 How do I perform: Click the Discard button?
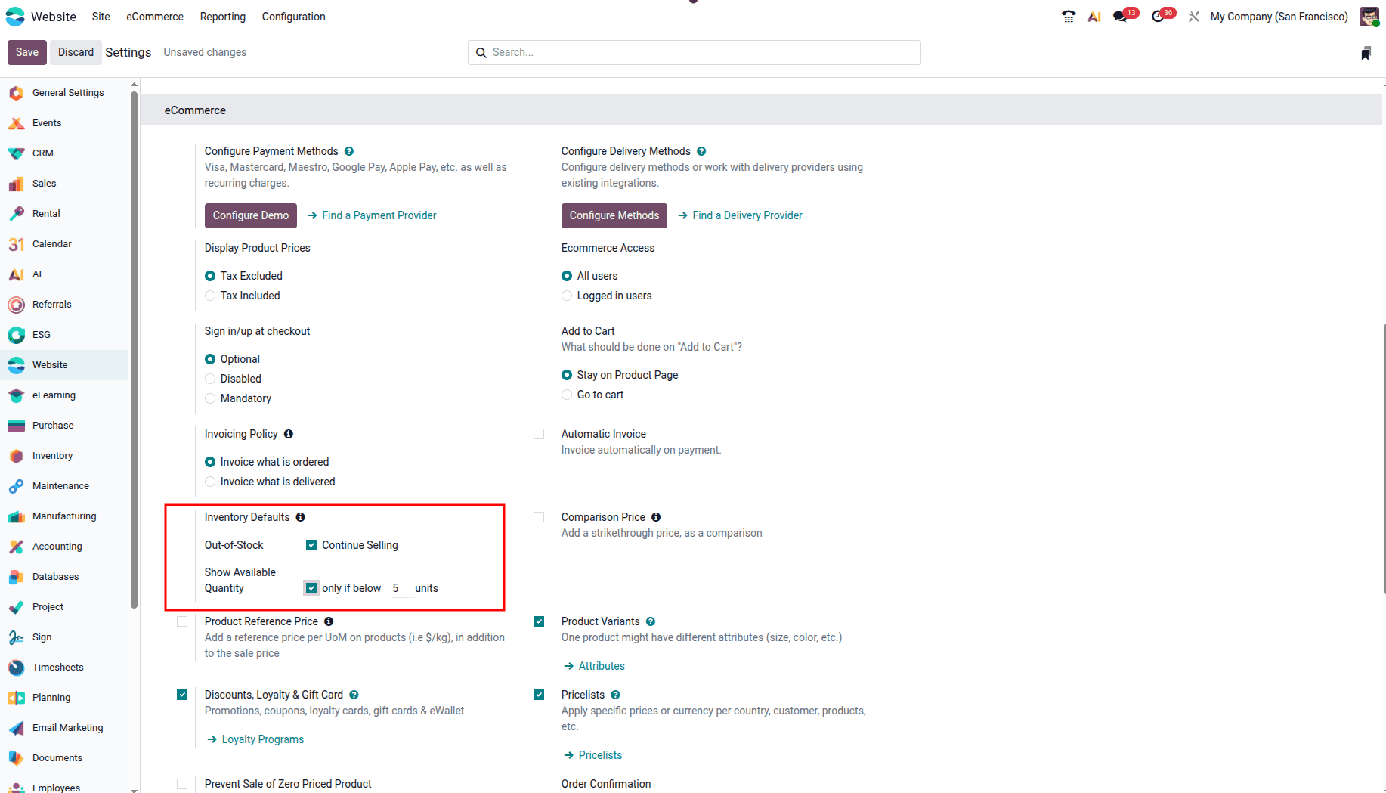pyautogui.click(x=76, y=52)
